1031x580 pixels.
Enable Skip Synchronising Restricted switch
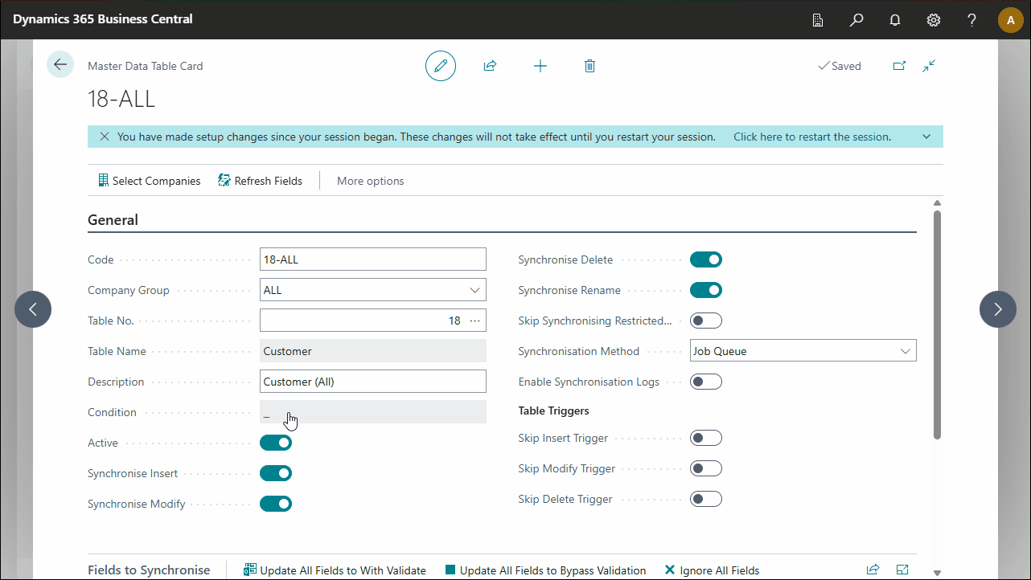click(706, 321)
